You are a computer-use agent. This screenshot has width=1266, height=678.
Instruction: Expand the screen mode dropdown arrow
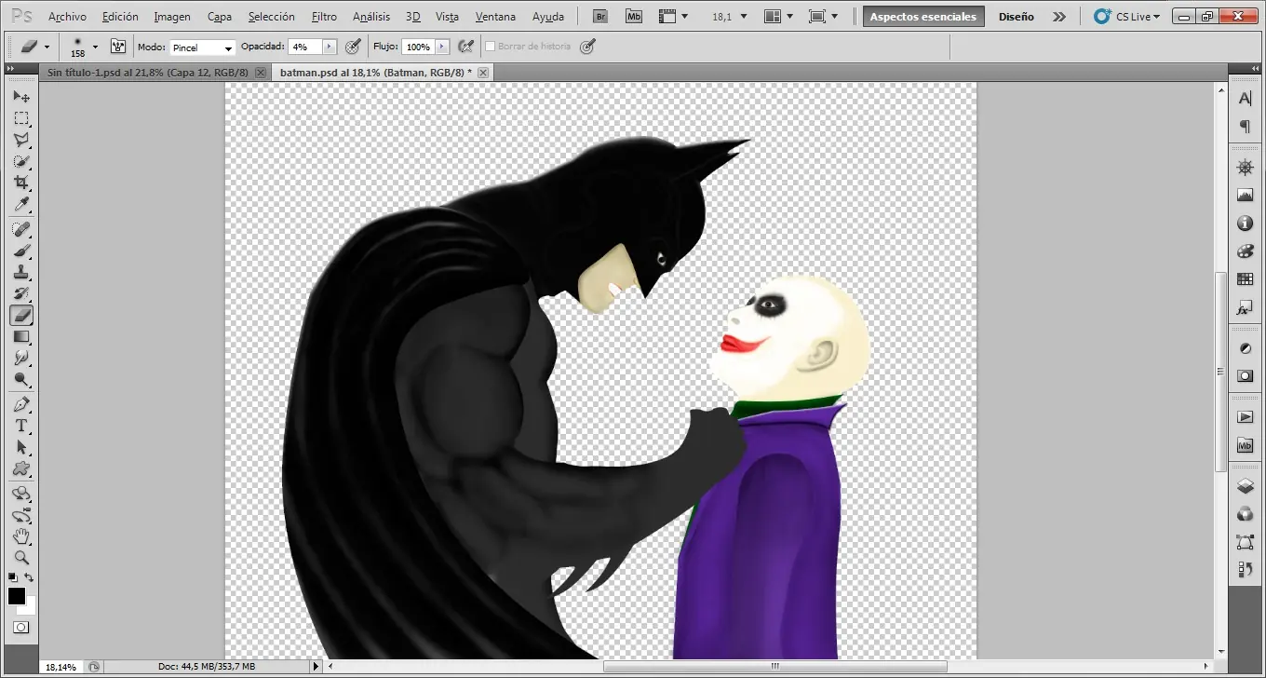[835, 16]
